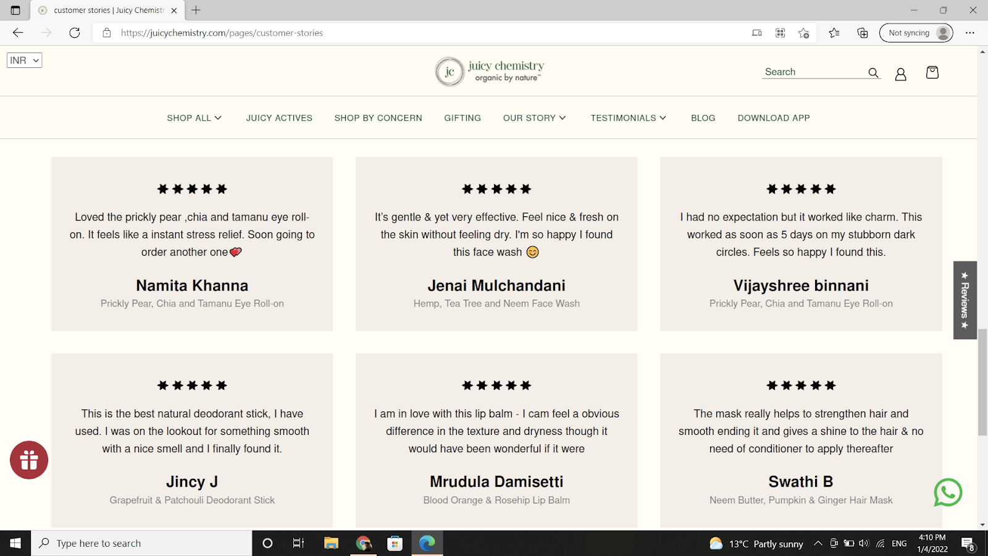Click Namita Khanna reviewer name
This screenshot has width=988, height=556.
coord(192,285)
